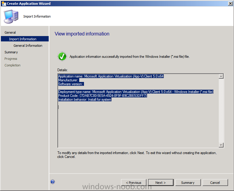234x191 pixels.
Task: Click the Product Code line in Details
Action: (103, 96)
